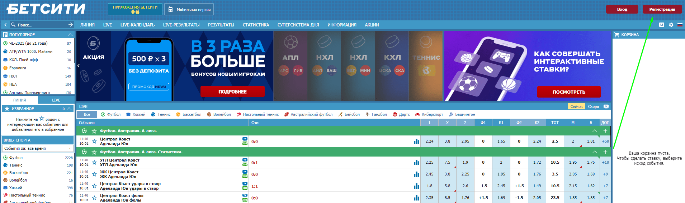The height and width of the screenshot is (203, 685).
Task: Star the УГЛ Централ Коаст match
Action: (x=94, y=162)
